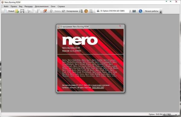The height and width of the screenshot is (117, 181).
Task: Open an existing compilation with the folder icon
Action: (x=17, y=11)
